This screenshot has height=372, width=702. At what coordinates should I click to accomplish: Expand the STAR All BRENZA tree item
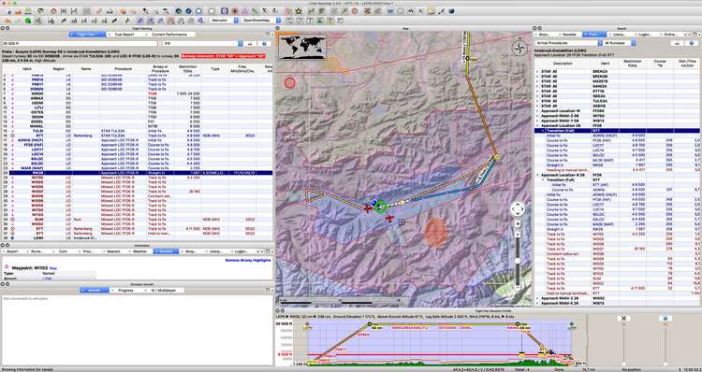click(537, 71)
